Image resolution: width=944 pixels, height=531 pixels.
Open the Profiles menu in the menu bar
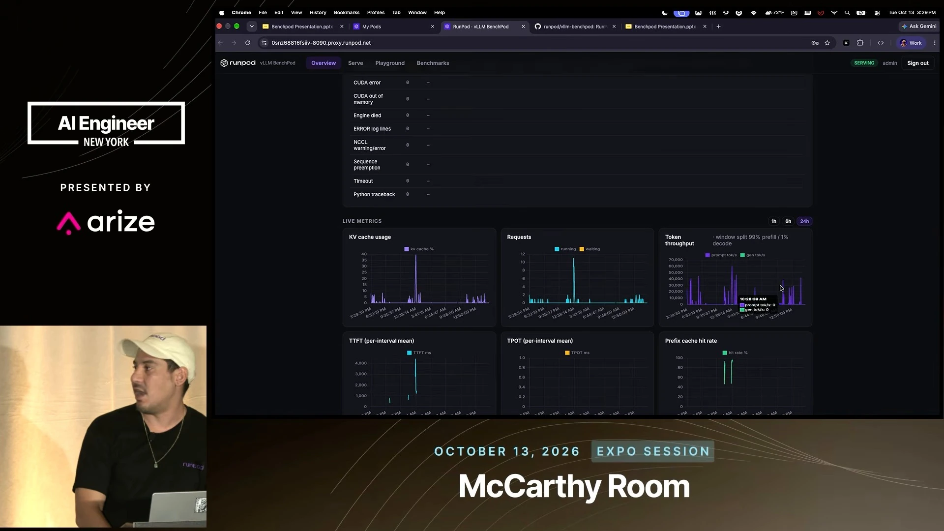click(x=376, y=13)
